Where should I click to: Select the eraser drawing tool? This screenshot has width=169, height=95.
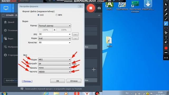[166, 42]
